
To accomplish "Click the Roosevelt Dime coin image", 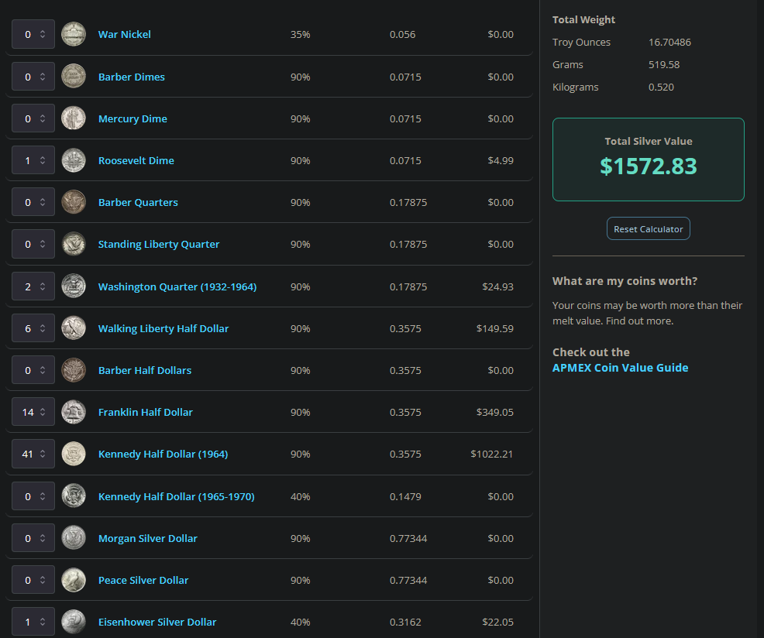I will (74, 160).
